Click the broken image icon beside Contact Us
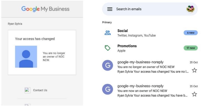 tap(27, 90)
